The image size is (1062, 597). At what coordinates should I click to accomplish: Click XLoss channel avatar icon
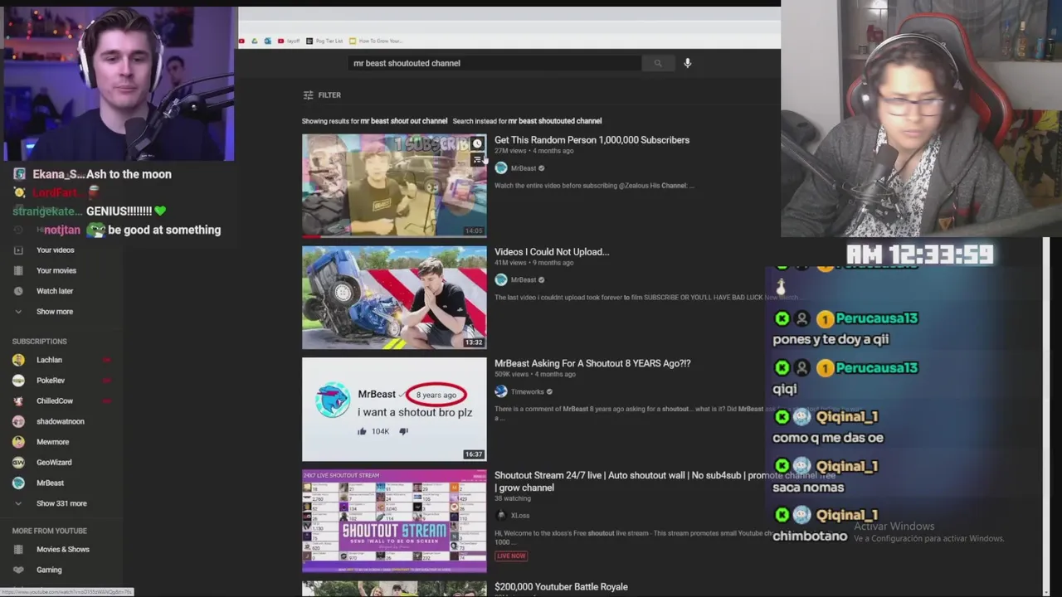(x=500, y=516)
